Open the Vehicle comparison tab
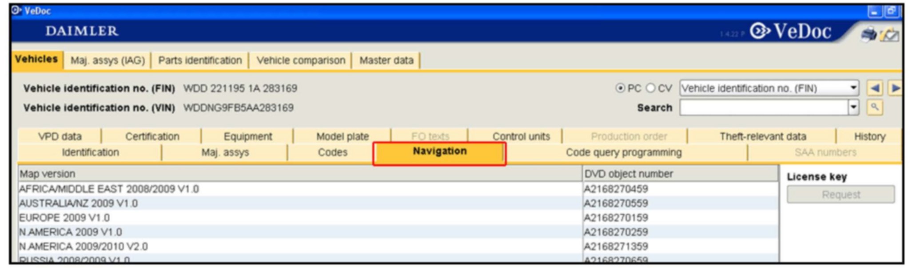Image resolution: width=912 pixels, height=268 pixels. tap(301, 60)
